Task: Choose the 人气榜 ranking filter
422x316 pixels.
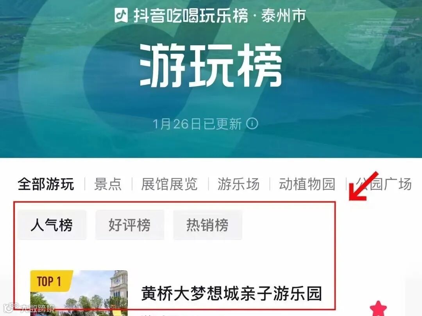Action: tap(52, 225)
